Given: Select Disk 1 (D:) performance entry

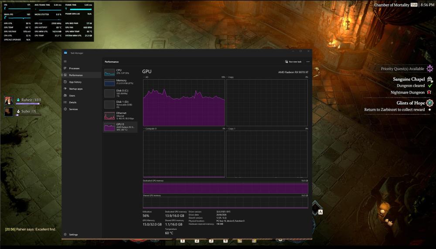Looking at the screenshot, I should pos(120,104).
